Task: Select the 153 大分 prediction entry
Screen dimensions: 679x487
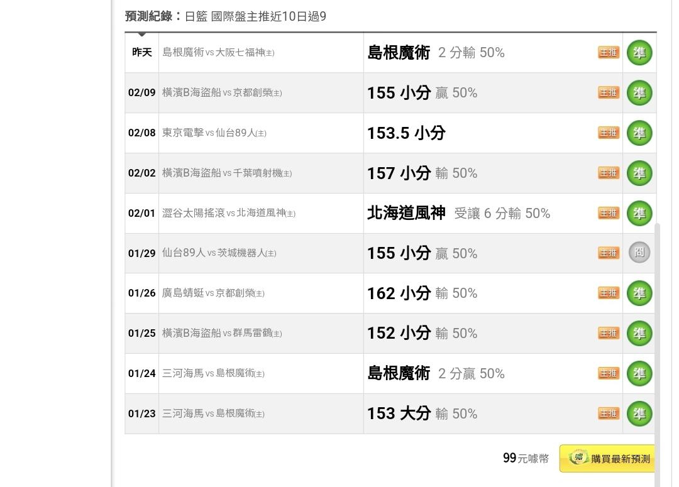Action: coord(422,413)
